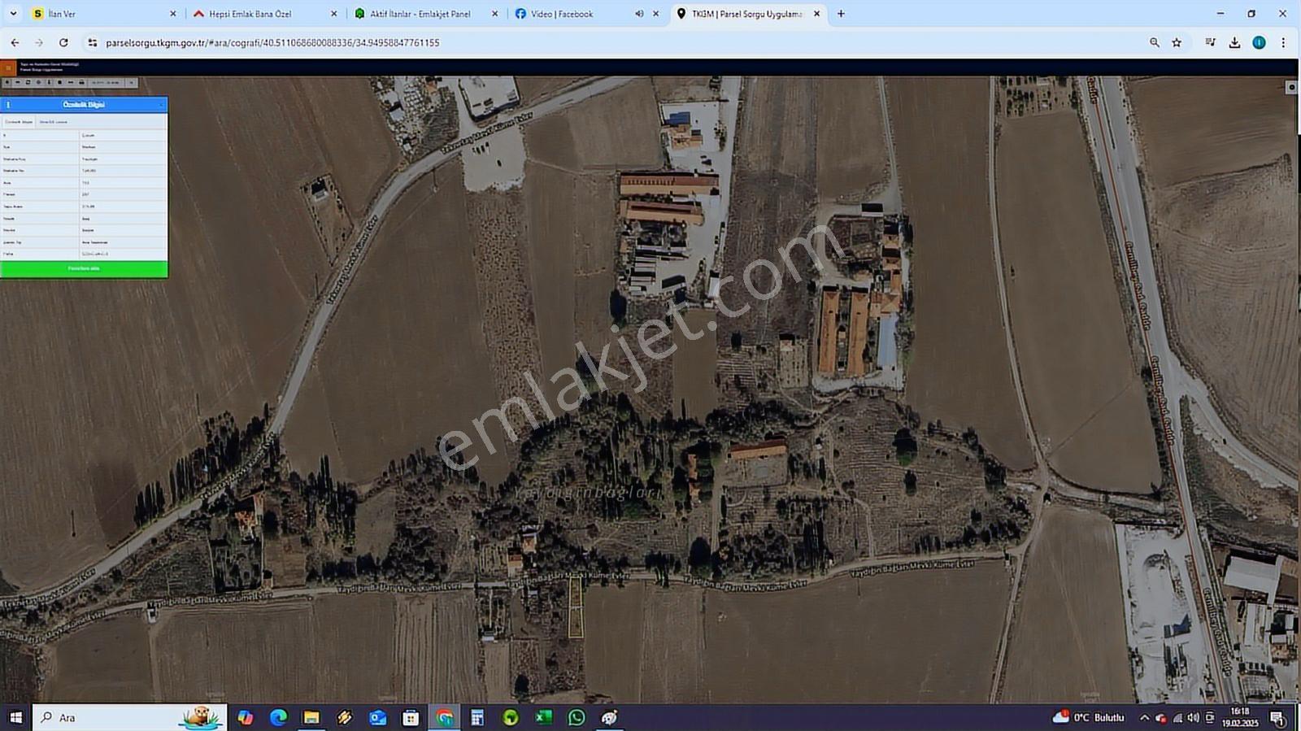Open the volume tray icon
The height and width of the screenshot is (731, 1301).
(x=1193, y=718)
